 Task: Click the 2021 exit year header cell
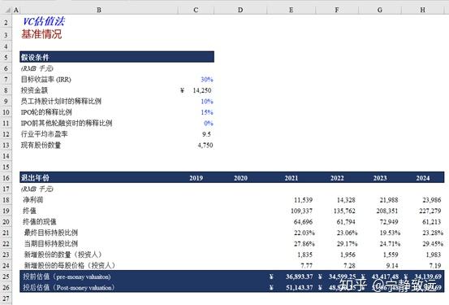click(291, 178)
